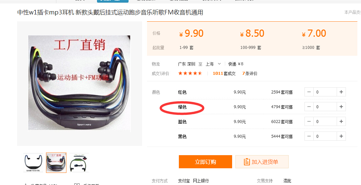The height and width of the screenshot is (185, 361).
Task: Select the 工厂直销 middle thumbnail
Action: pyautogui.click(x=56, y=163)
